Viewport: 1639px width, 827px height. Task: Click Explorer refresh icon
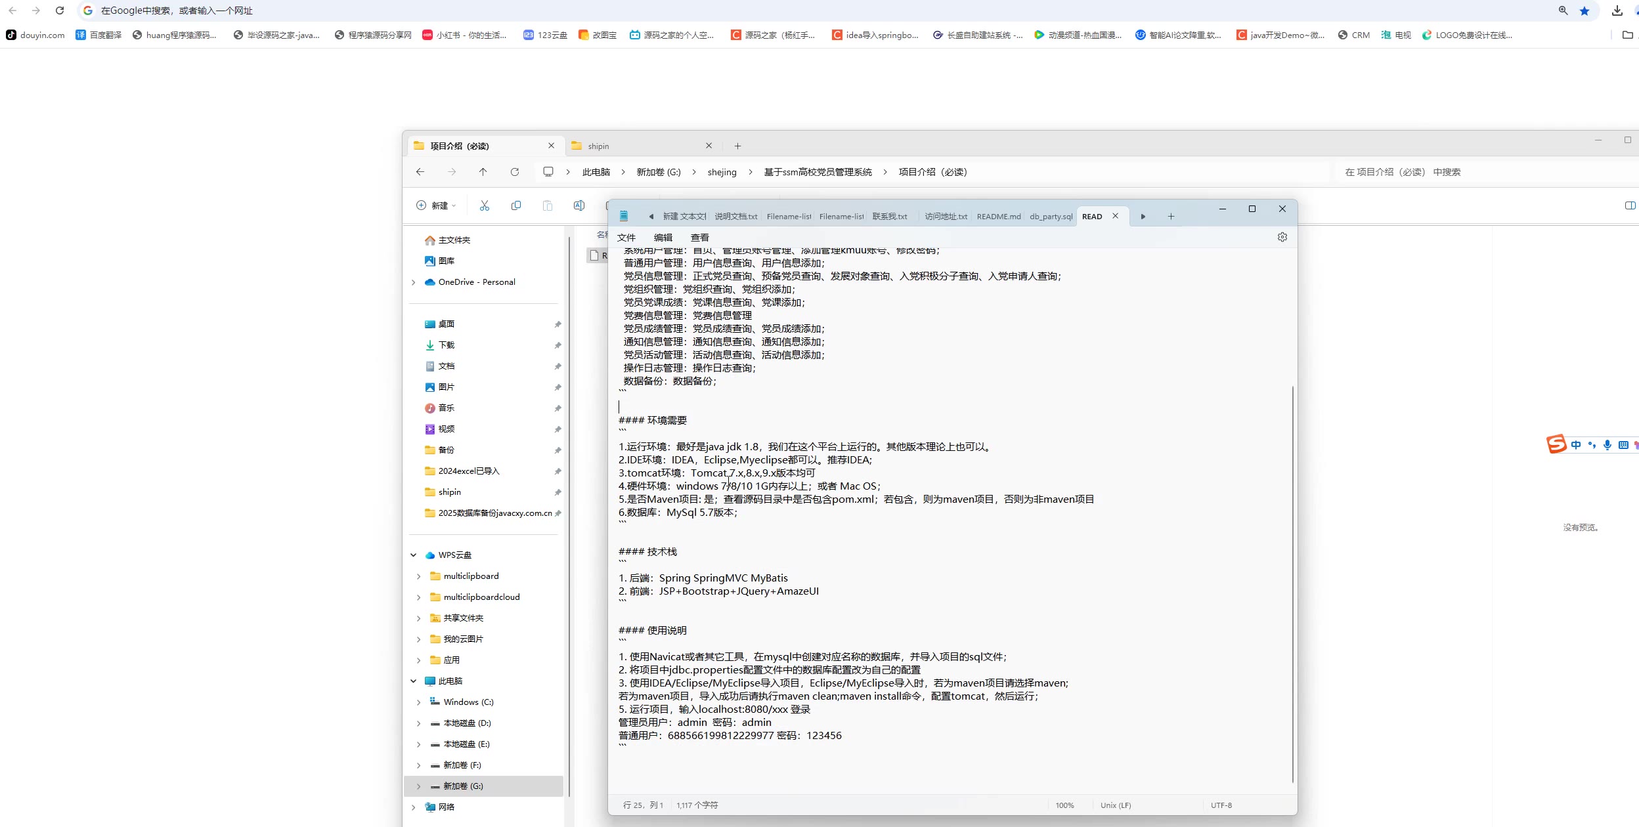pos(515,172)
